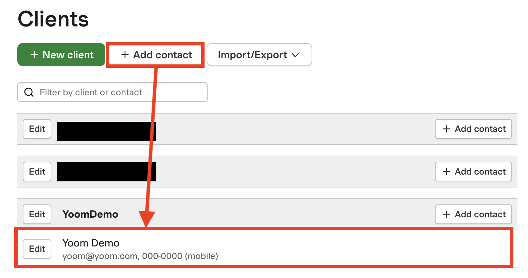The height and width of the screenshot is (278, 528).
Task: Open the Import/Export dropdown
Action: 259,55
